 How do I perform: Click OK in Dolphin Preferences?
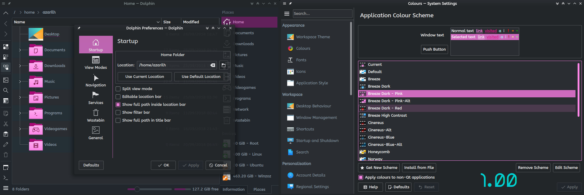pos(163,165)
